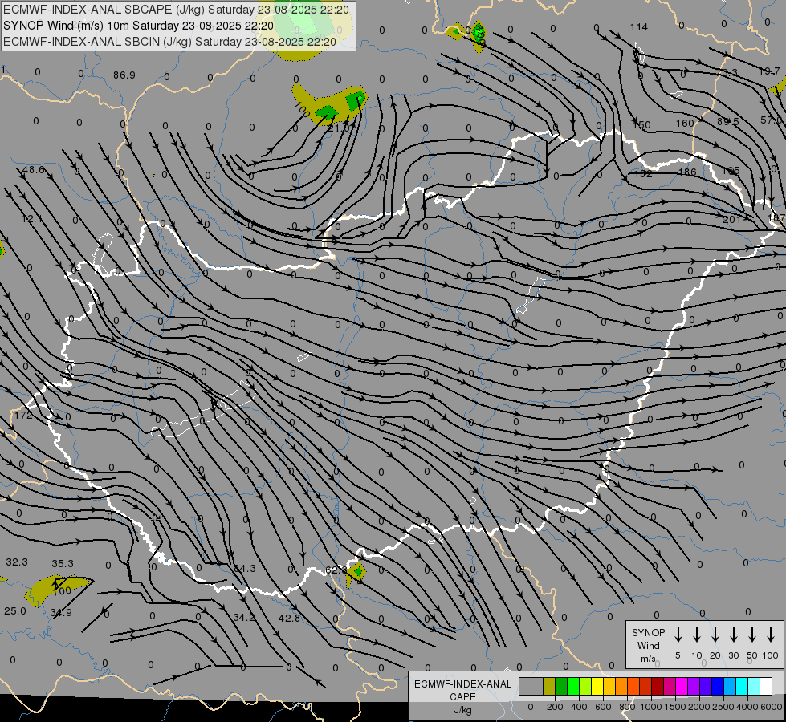Click the map value 35.3

pos(63,564)
